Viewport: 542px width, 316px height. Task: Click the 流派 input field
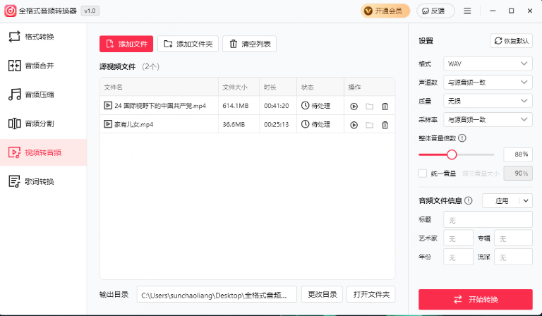513,257
